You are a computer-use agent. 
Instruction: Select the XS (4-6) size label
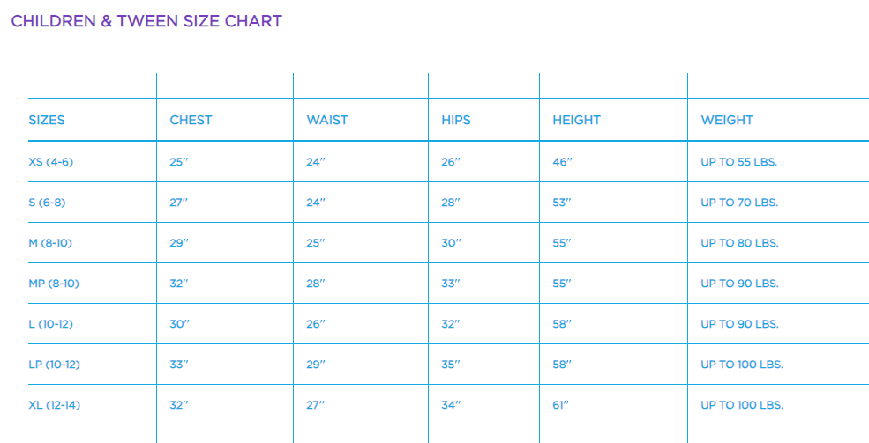(49, 162)
